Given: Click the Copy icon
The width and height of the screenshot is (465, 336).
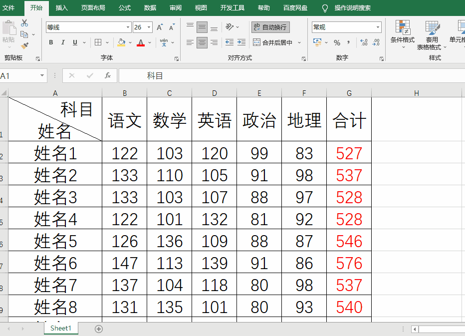Looking at the screenshot, I should coord(24,34).
